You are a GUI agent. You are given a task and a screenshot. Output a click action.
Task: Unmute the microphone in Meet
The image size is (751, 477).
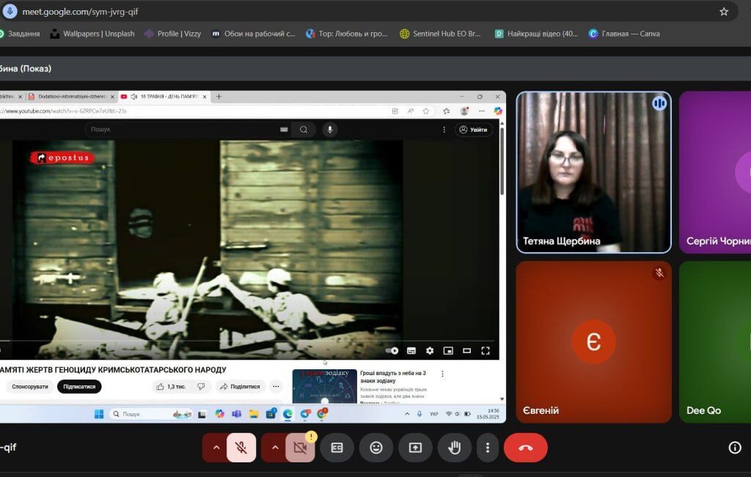241,448
